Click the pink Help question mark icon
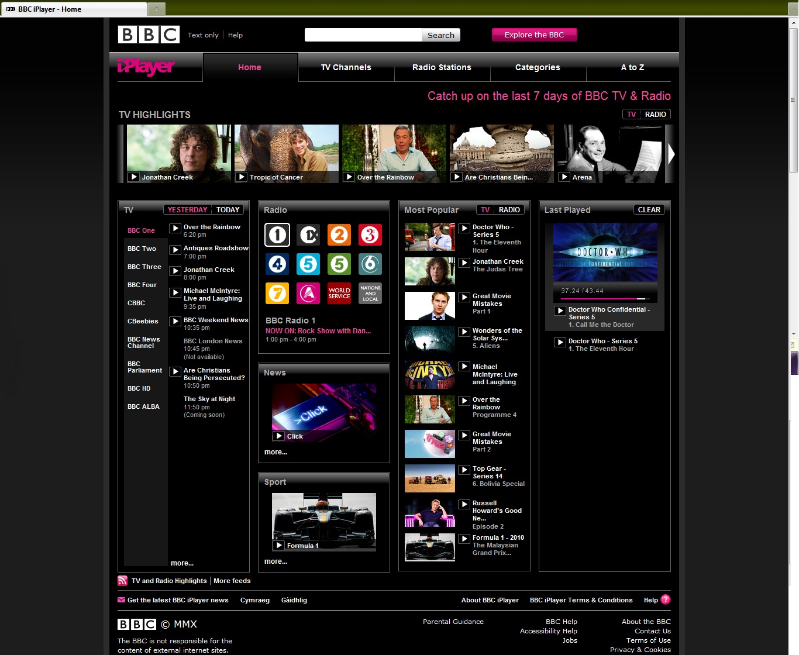This screenshot has width=799, height=655. 666,599
